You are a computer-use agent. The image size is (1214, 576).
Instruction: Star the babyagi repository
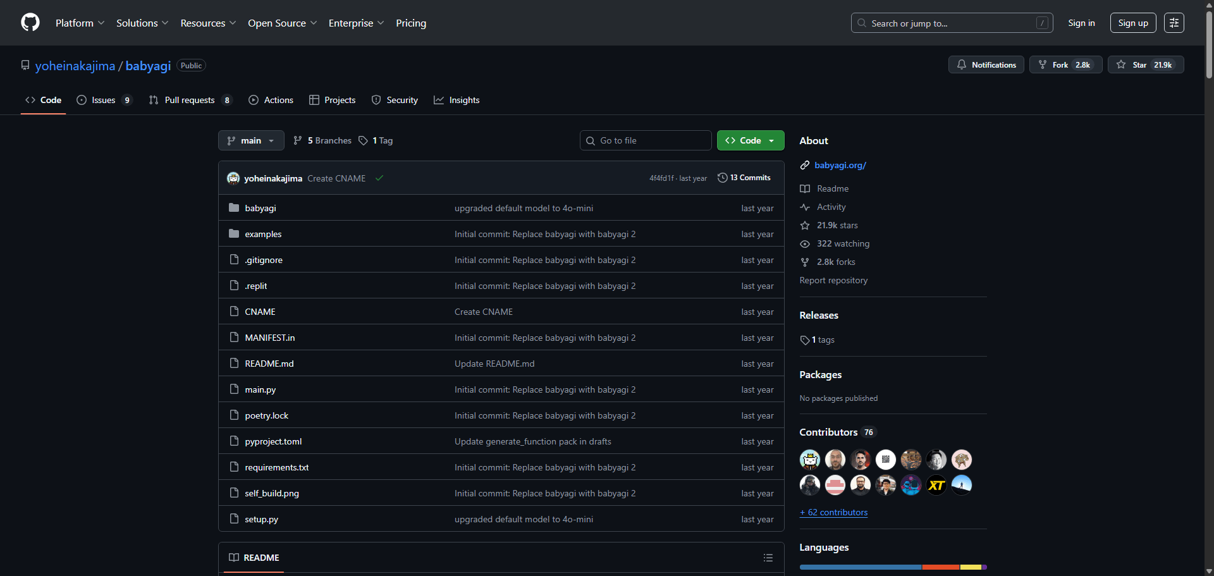pyautogui.click(x=1144, y=64)
